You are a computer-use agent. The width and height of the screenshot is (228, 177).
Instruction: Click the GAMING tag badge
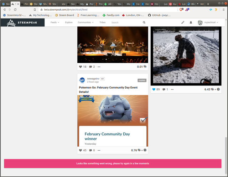[142, 80]
